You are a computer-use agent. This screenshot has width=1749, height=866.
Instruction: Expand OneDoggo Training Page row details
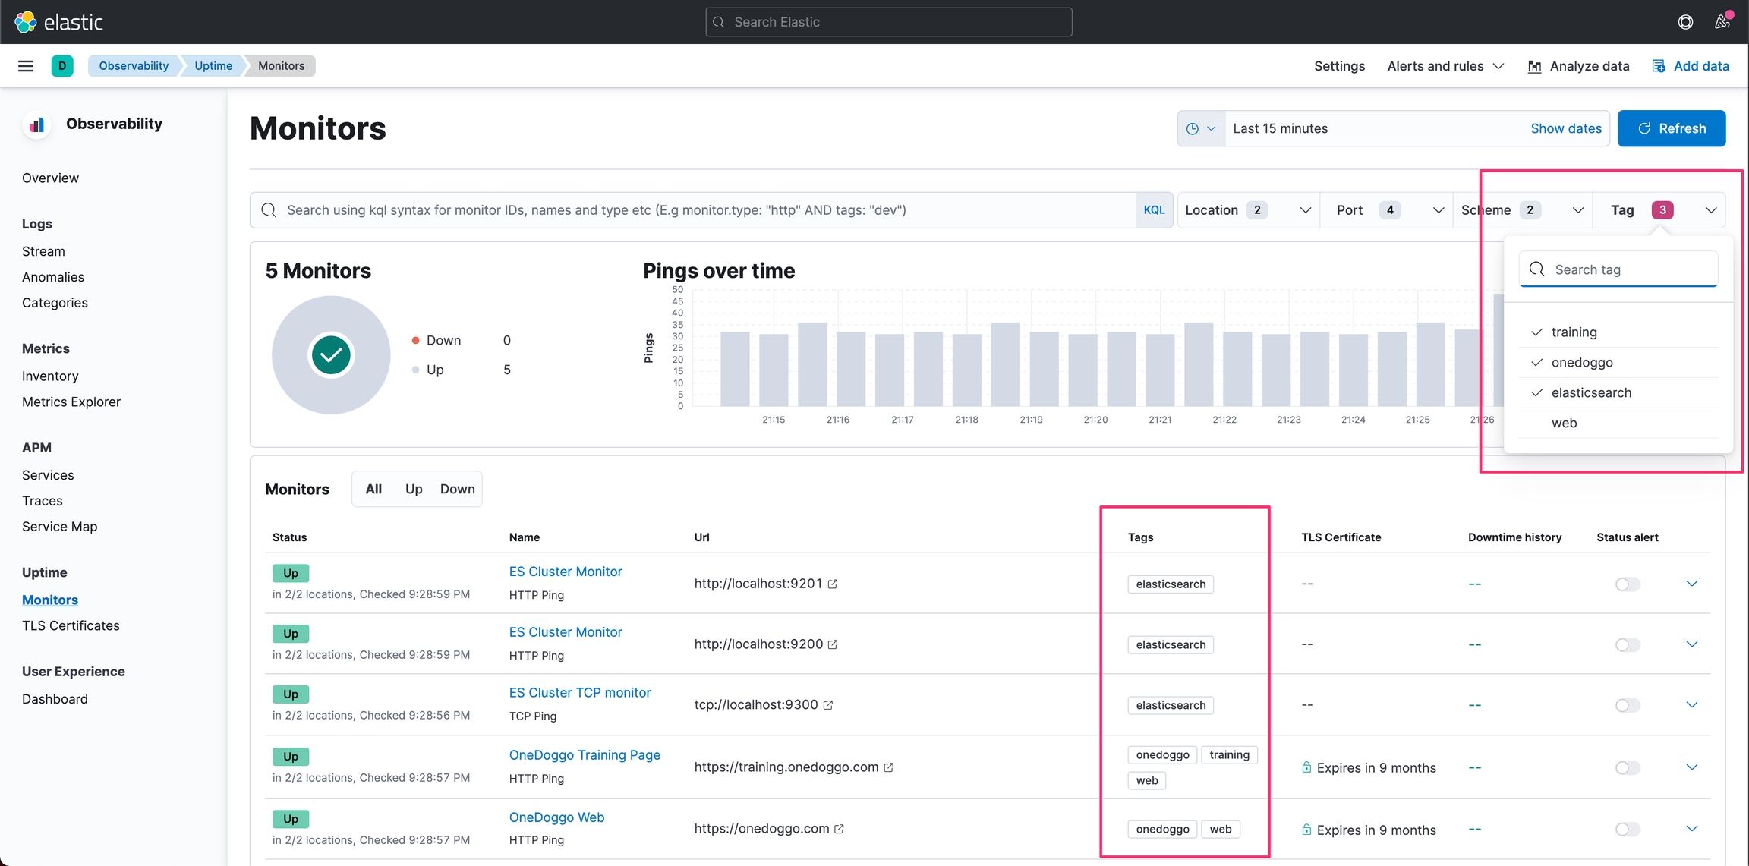(x=1691, y=767)
